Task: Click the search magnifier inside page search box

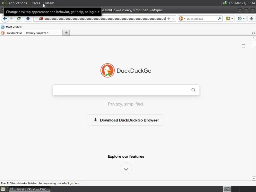Action: 193,90
